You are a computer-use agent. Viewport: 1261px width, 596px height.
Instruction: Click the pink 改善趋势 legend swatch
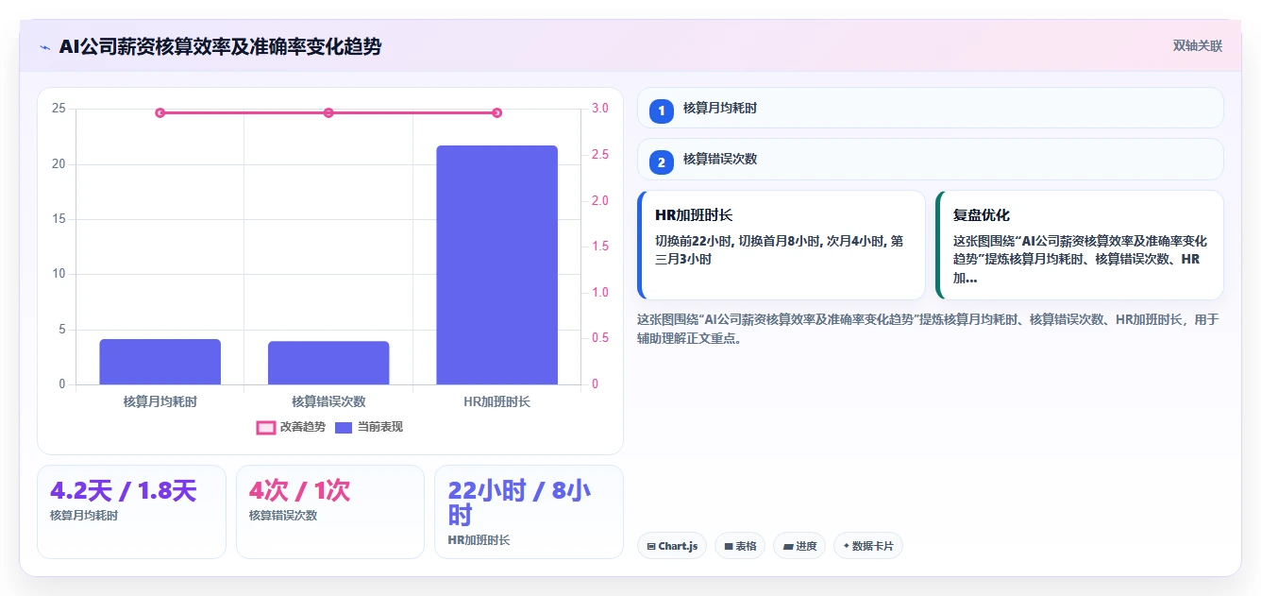[x=266, y=428]
